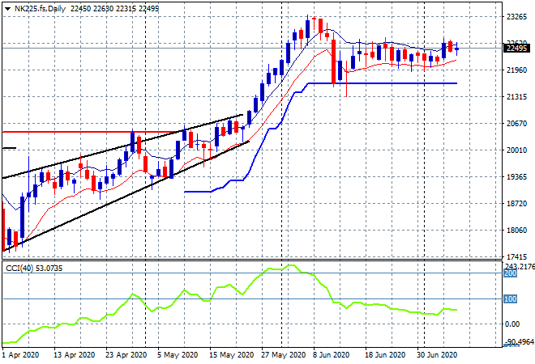Image resolution: width=535 pixels, height=364 pixels.
Task: Click the triangle arrow beside NK225.fs
Action: 7,7
